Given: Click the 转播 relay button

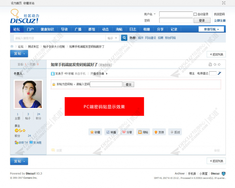Looking at the screenshot, I should click(111, 132).
